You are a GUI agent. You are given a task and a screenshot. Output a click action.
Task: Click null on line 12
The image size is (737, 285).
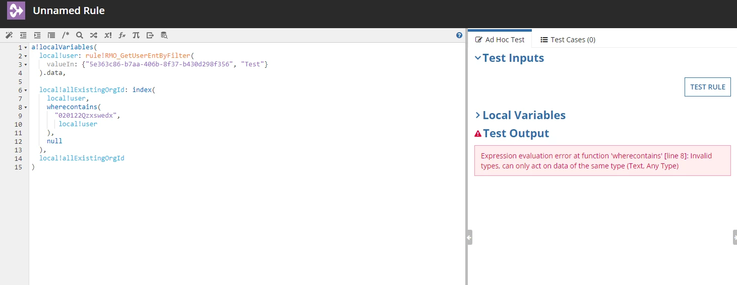[x=54, y=141]
